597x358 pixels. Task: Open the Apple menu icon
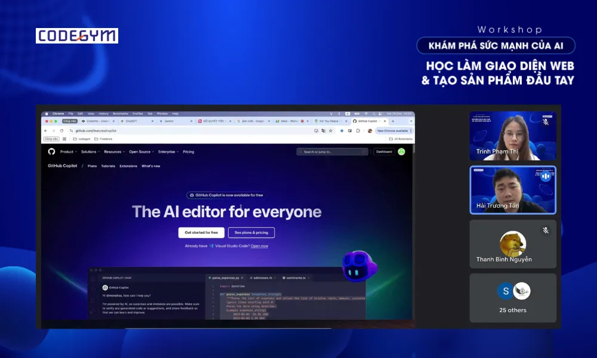tap(47, 113)
